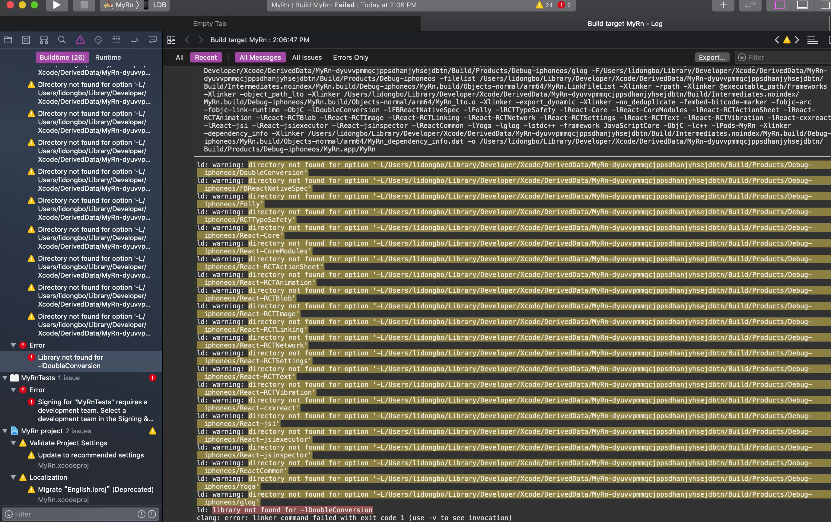
Task: Run the build with the Play button
Action: point(57,5)
